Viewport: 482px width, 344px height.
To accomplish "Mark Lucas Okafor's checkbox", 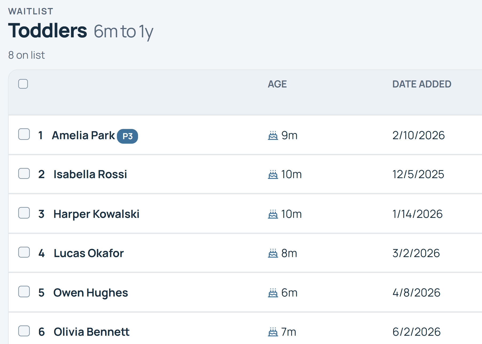I will (24, 252).
